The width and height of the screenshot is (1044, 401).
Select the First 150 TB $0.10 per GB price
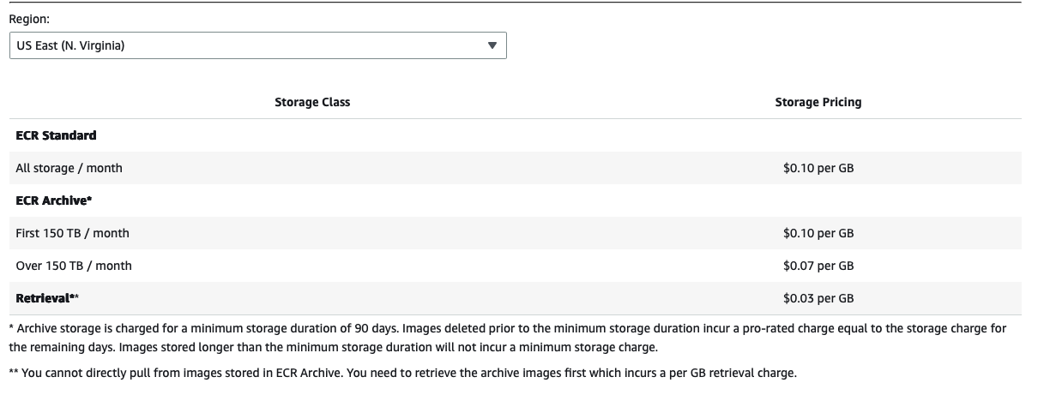[818, 233]
